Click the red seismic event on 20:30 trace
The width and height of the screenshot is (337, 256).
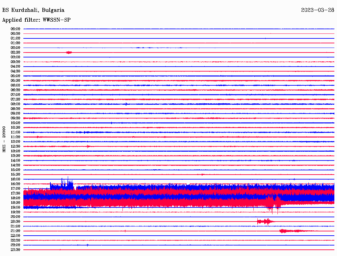(x=266, y=222)
